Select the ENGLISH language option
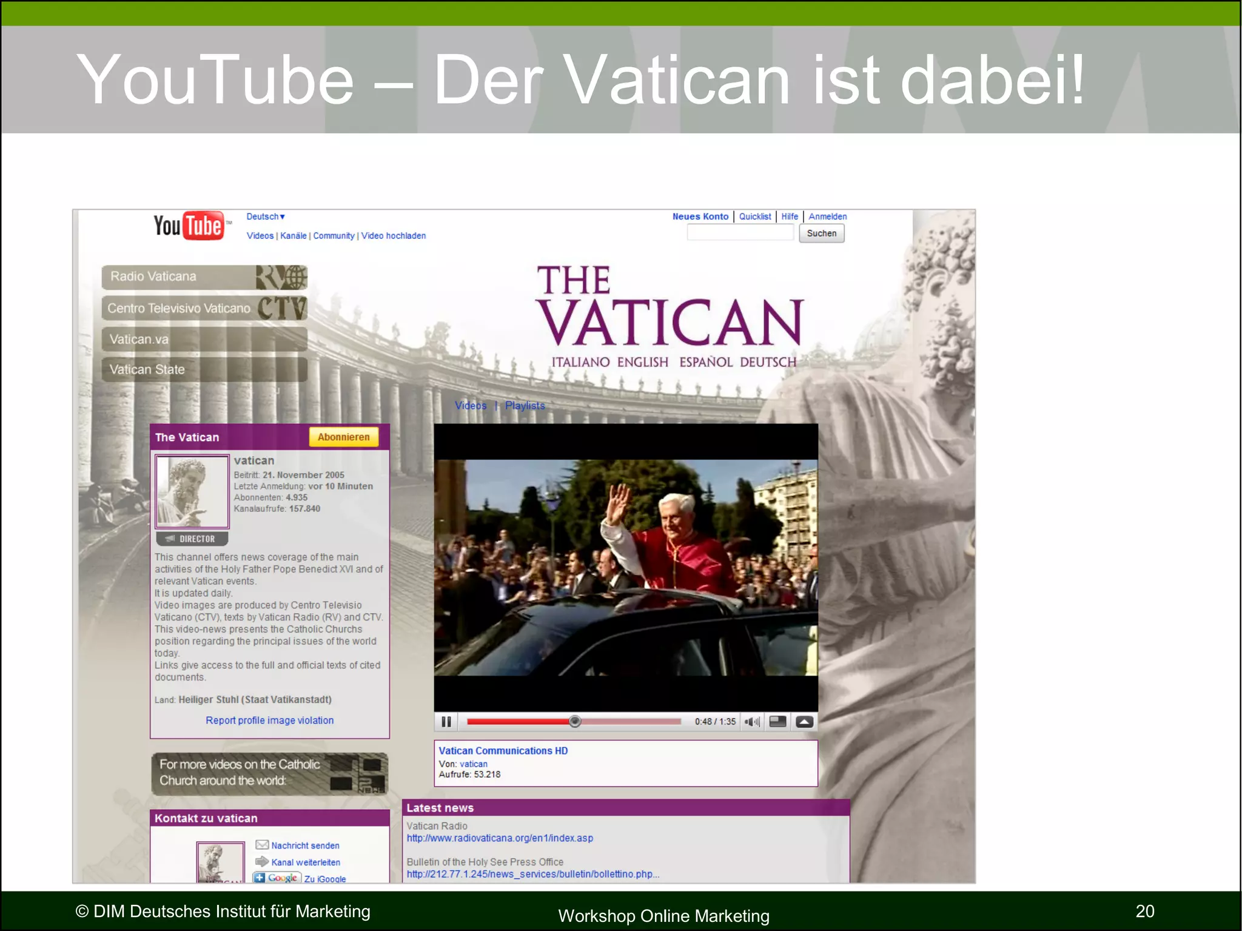This screenshot has height=931, width=1242. tap(642, 362)
